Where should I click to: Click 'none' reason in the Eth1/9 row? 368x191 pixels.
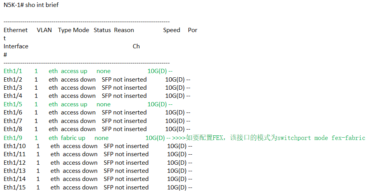(x=101, y=138)
